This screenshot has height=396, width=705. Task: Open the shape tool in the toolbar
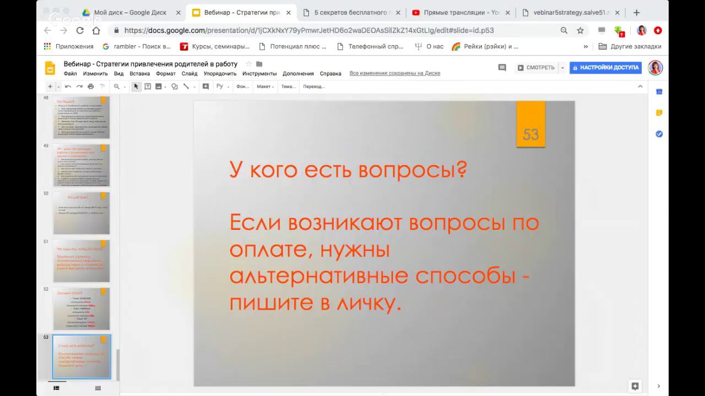pyautogui.click(x=174, y=86)
